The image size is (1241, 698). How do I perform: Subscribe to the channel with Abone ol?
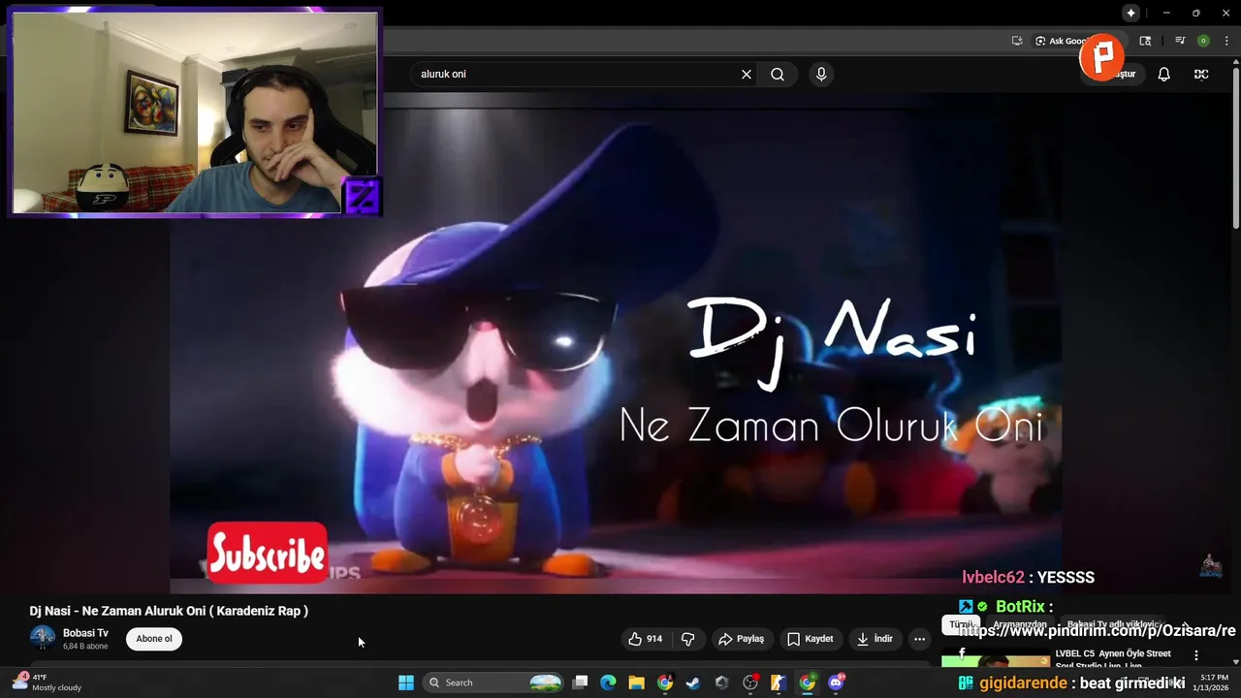click(154, 639)
